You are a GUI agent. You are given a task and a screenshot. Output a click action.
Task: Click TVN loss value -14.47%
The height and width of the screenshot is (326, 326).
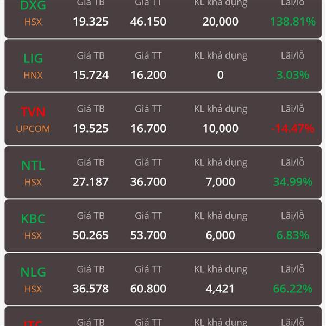point(292,128)
